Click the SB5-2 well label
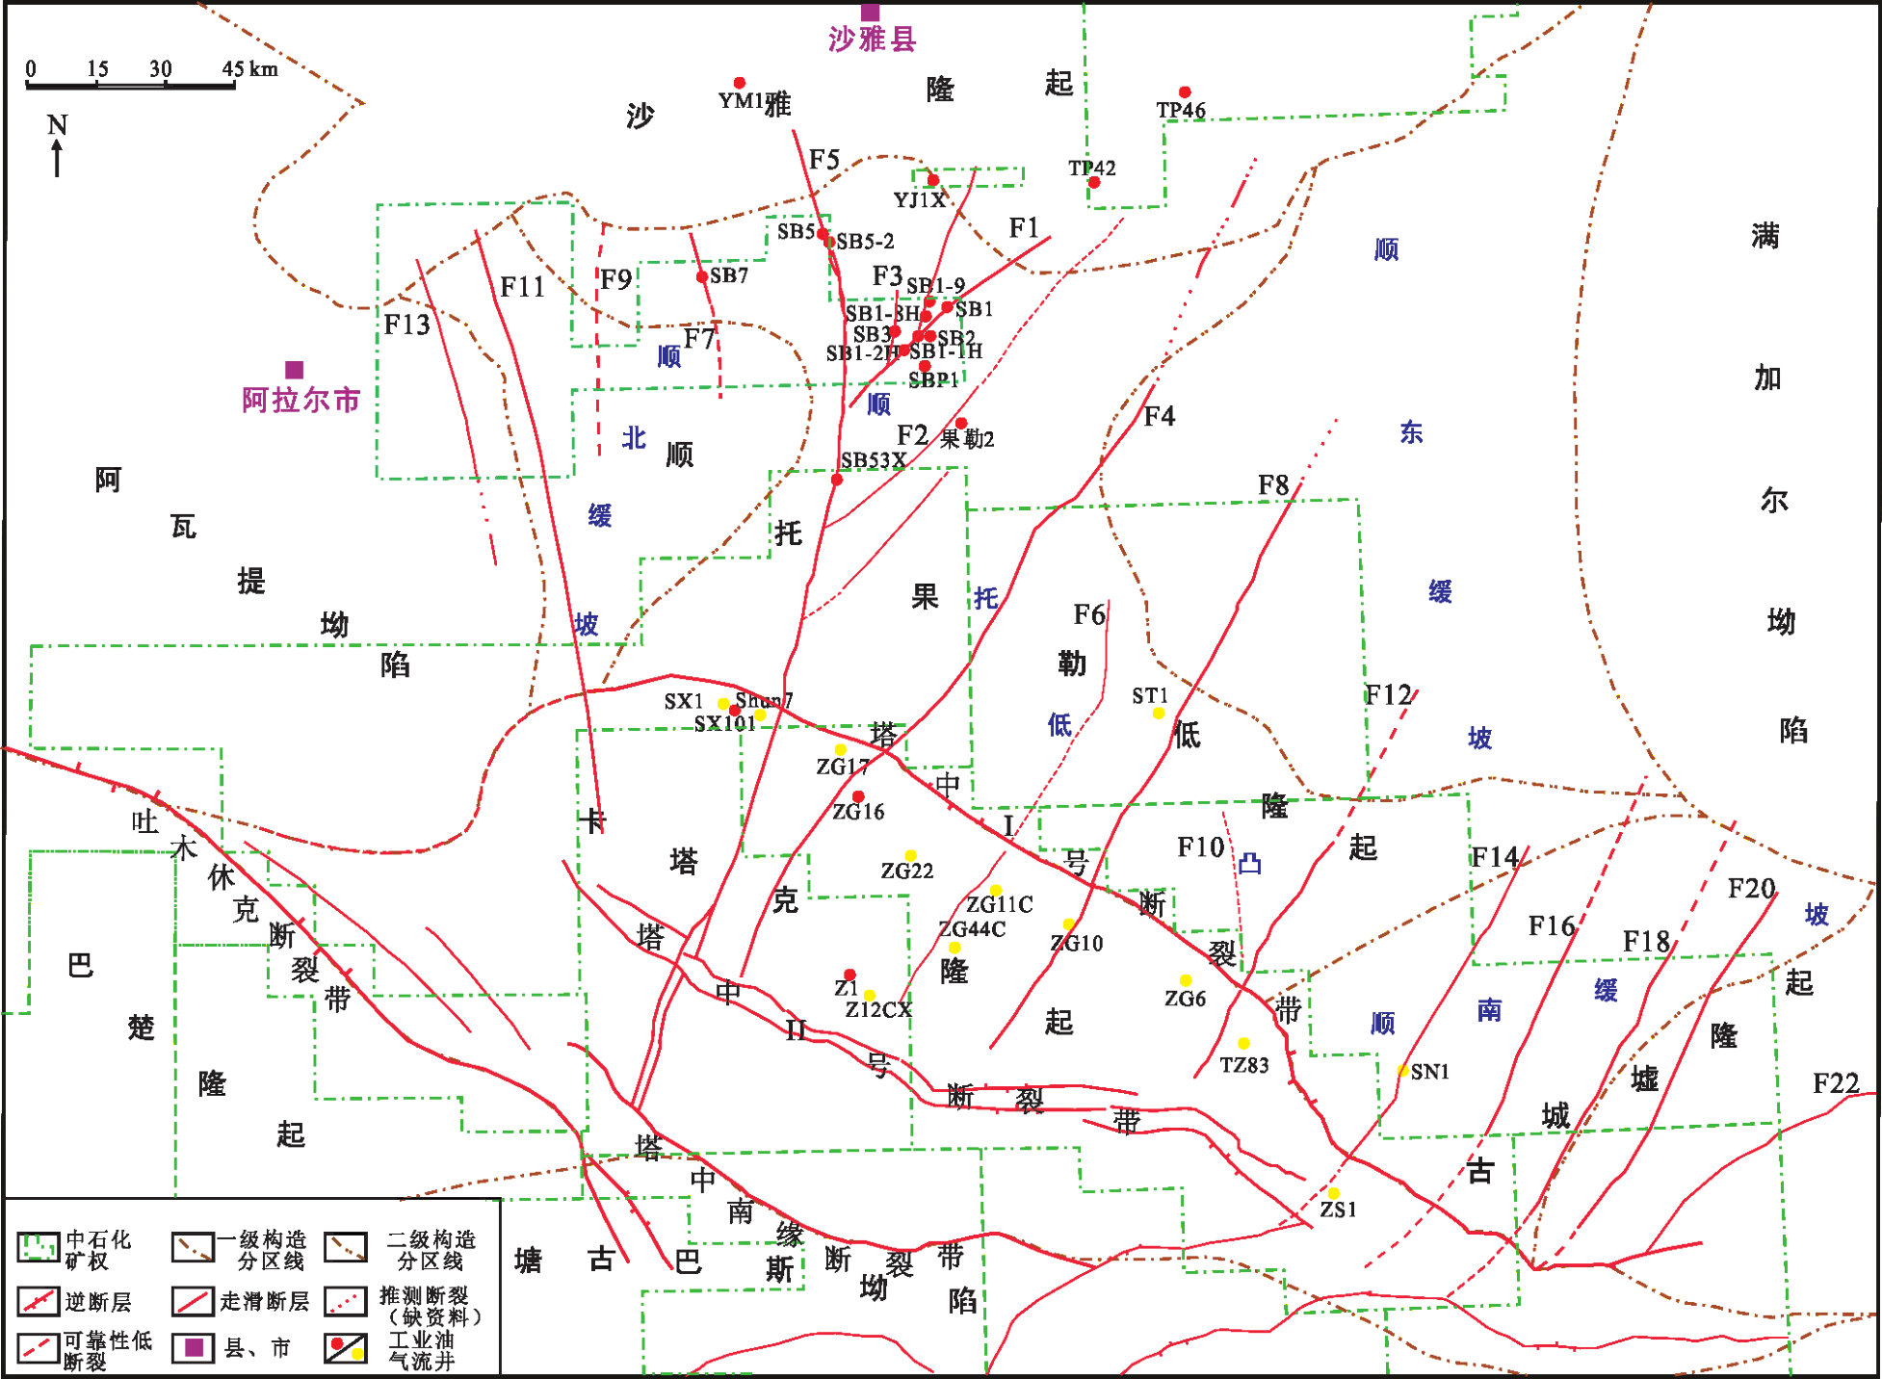Image resolution: width=1882 pixels, height=1379 pixels. point(865,242)
